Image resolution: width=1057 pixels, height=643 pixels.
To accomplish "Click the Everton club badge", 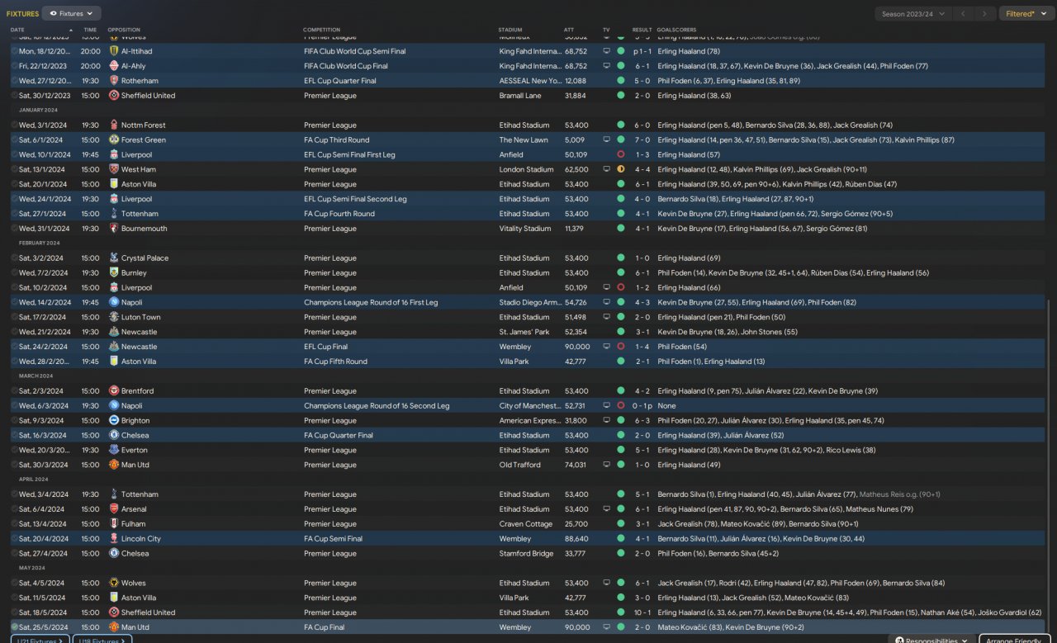I will click(x=114, y=451).
